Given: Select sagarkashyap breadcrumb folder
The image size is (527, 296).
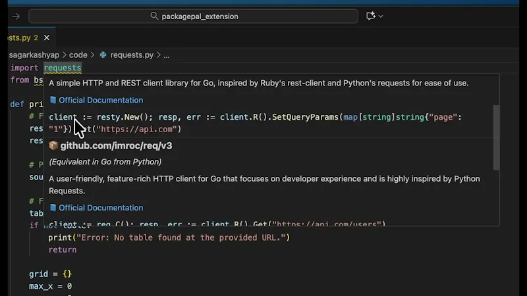Looking at the screenshot, I should click(x=34, y=55).
